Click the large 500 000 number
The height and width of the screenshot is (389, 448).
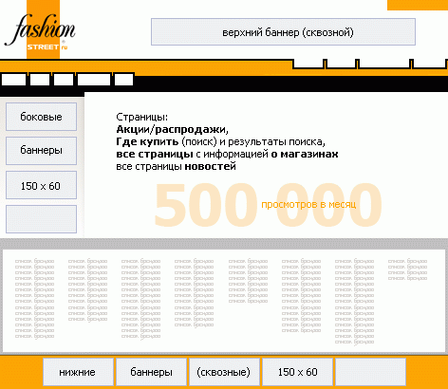[268, 205]
